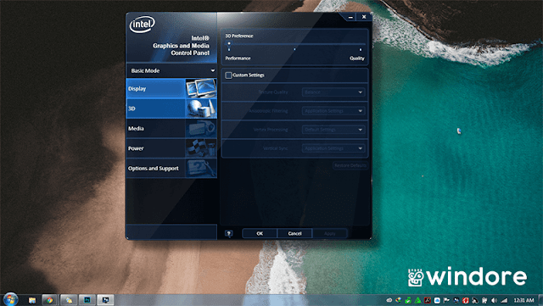Open the Windows Start orb
This screenshot has width=543, height=306.
(10, 299)
